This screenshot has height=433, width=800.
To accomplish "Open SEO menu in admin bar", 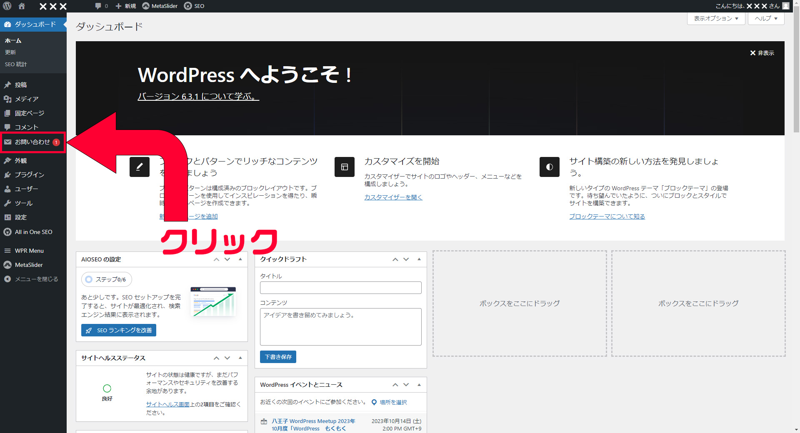I will pyautogui.click(x=194, y=6).
